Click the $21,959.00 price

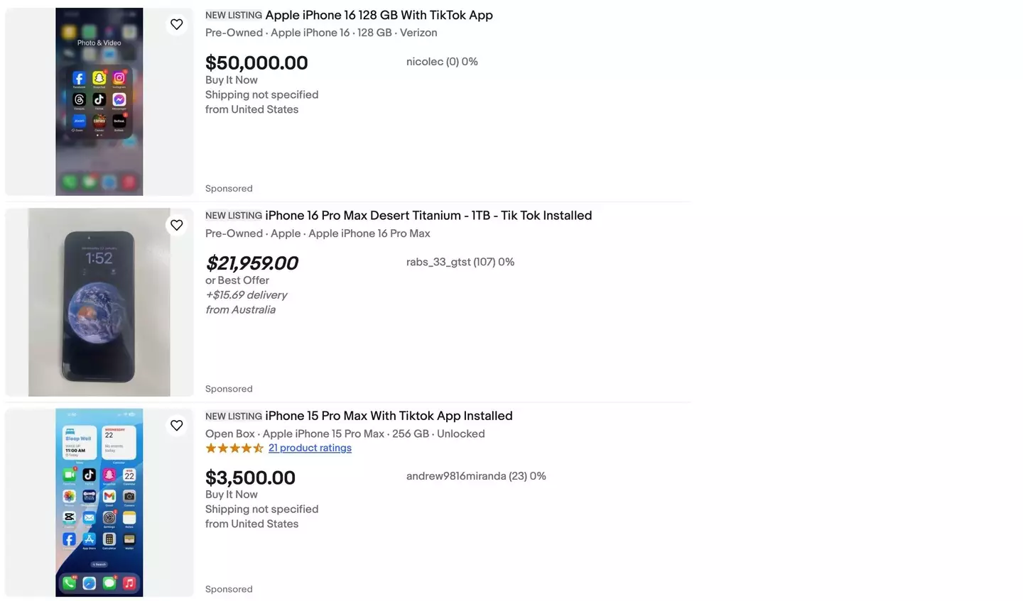click(251, 263)
